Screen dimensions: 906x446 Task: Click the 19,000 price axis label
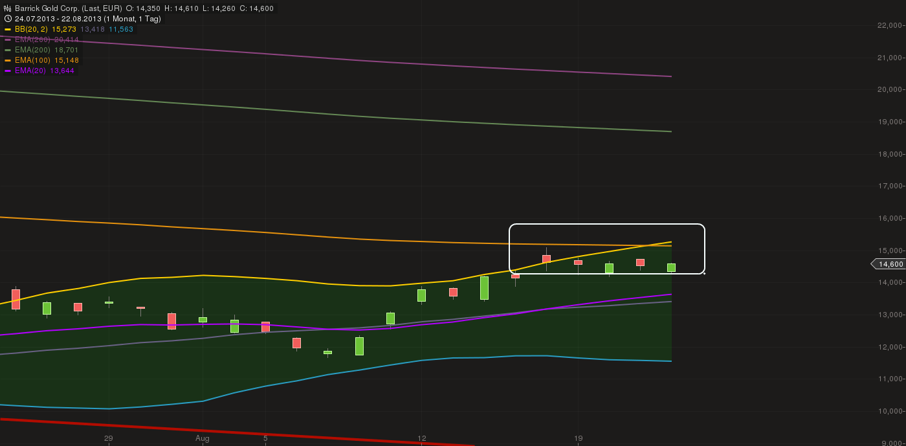pyautogui.click(x=889, y=122)
